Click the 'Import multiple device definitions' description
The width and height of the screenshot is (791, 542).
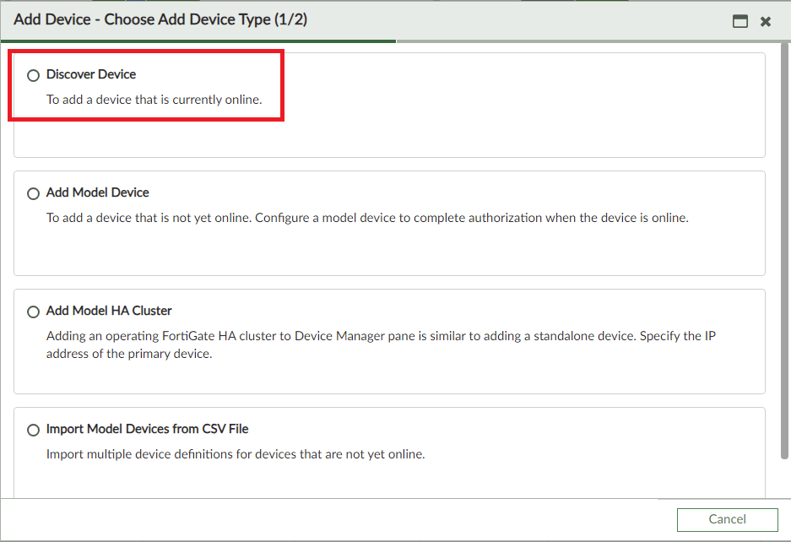coord(236,453)
